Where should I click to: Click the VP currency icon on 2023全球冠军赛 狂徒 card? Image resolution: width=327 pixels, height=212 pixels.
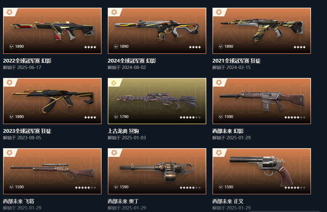point(11,117)
